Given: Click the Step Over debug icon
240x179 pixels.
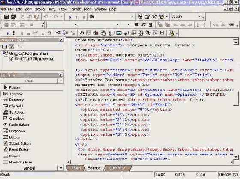Looking at the screenshot, I should pos(66,33).
